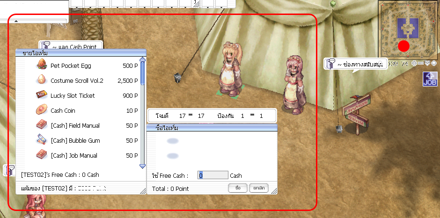Viewport: 440px width, 218px height.
Task: Select the [Cash] Field Manual book icon
Action: (x=42, y=125)
